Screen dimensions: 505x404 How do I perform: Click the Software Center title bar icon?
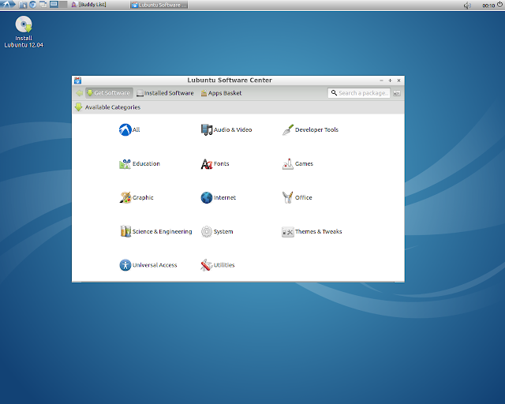(77, 80)
